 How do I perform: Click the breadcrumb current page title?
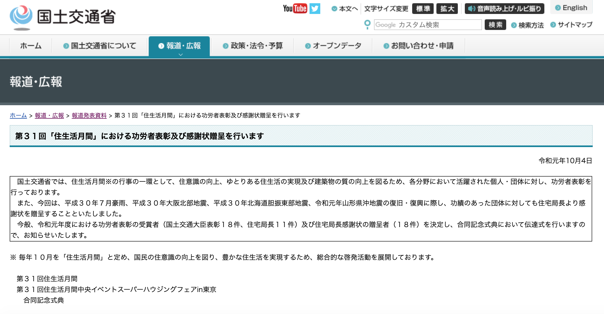tap(207, 115)
